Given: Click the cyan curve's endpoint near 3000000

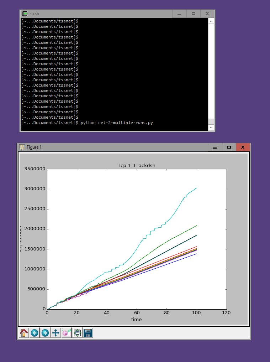Looking at the screenshot, I should pyautogui.click(x=196, y=188).
